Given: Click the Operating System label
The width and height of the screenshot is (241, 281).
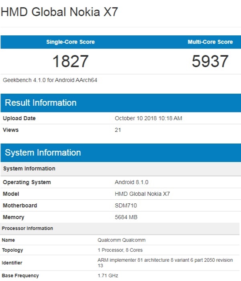Looking at the screenshot, I should click(27, 182).
